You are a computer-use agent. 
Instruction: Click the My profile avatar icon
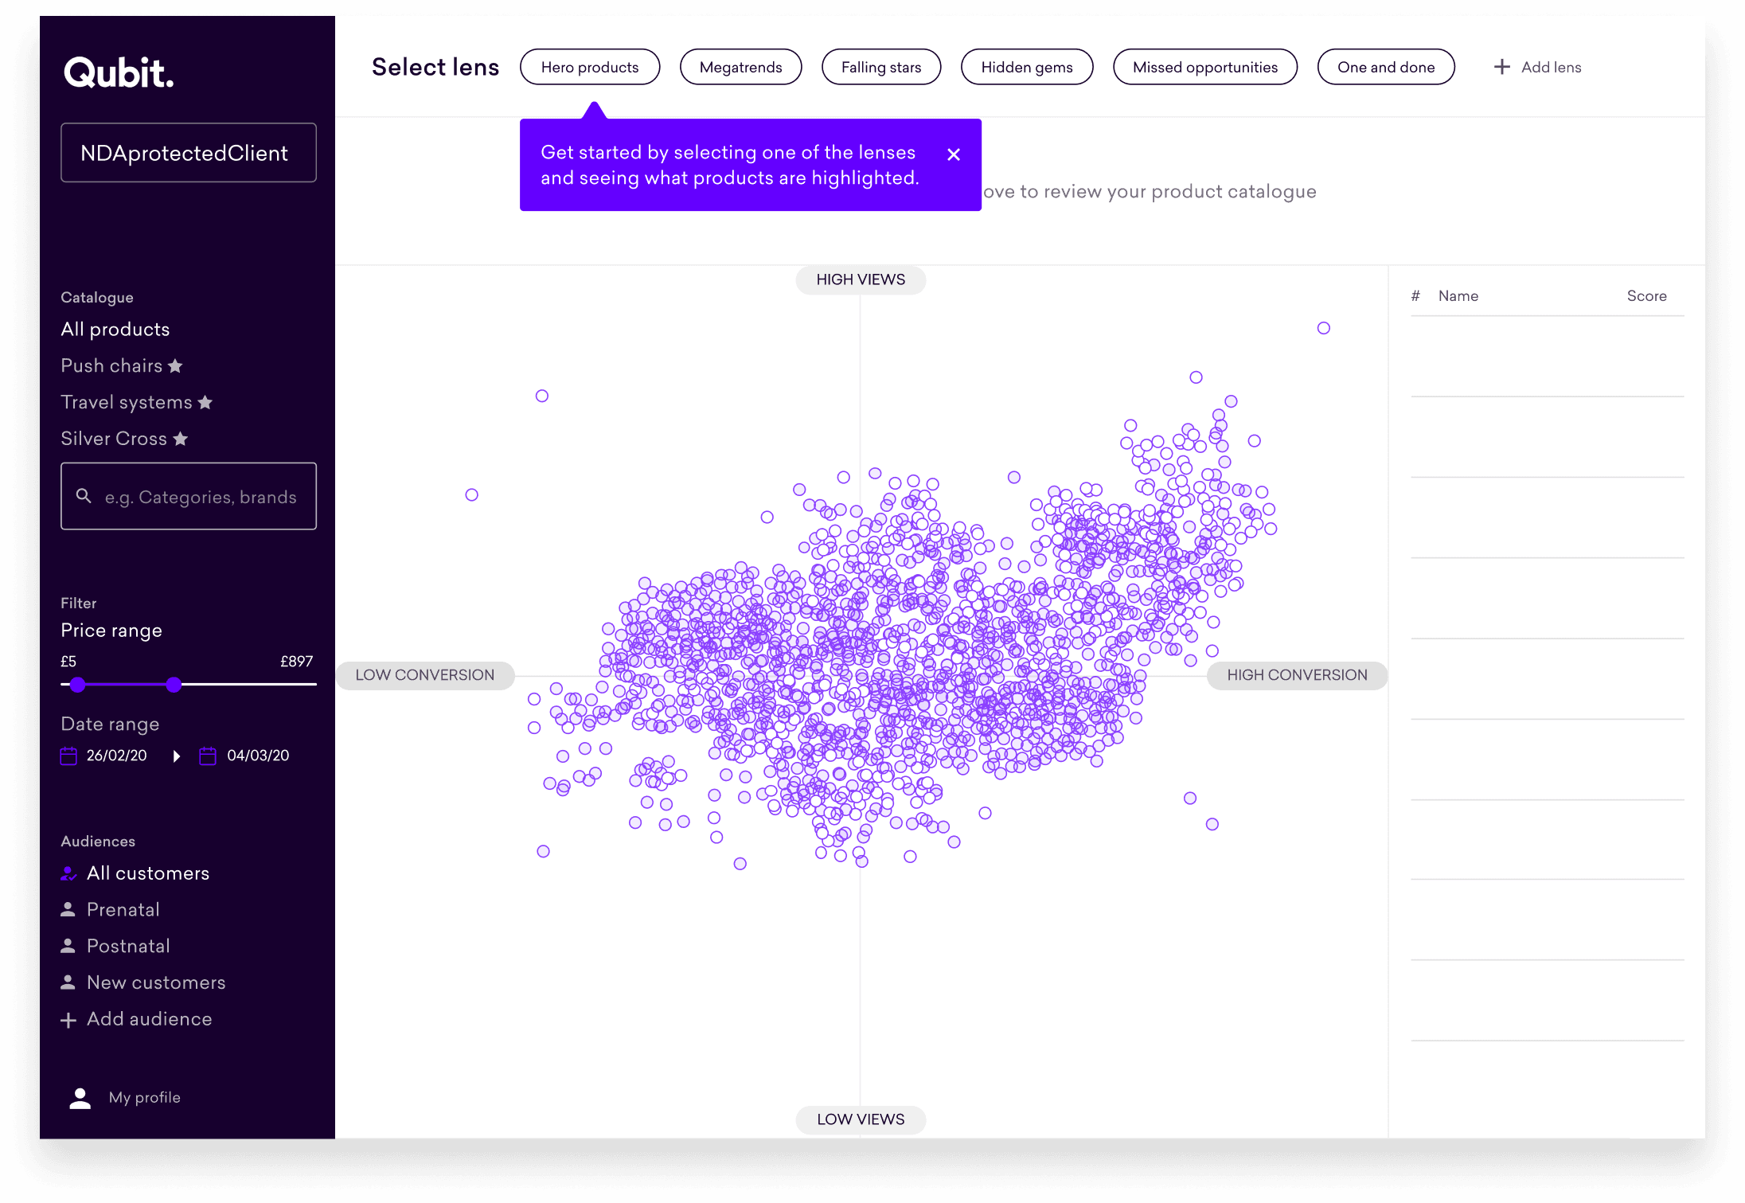80,1098
